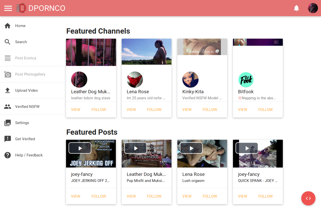Select Post Erotica in sidebar
This screenshot has width=321, height=211.
(26, 58)
